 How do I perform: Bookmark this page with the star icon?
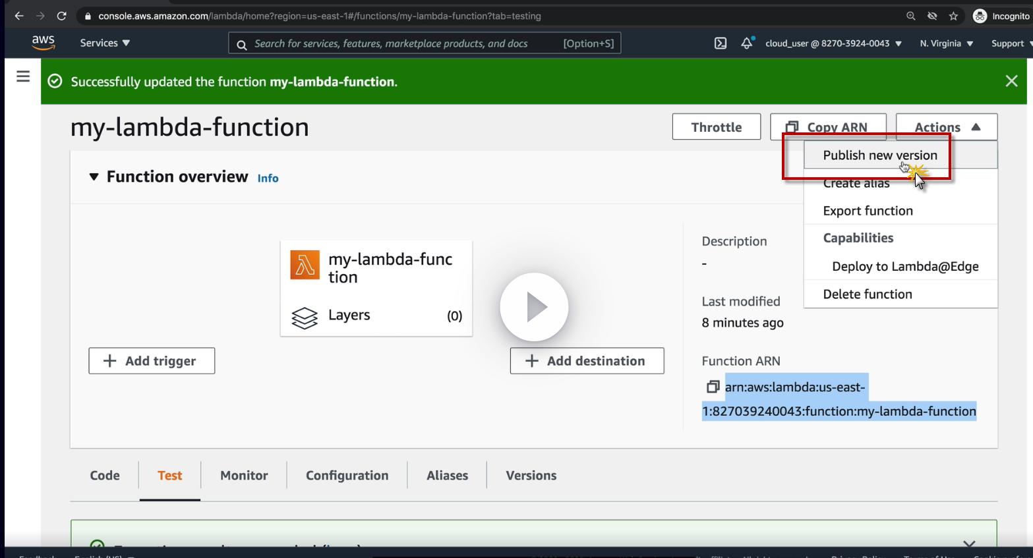point(953,16)
